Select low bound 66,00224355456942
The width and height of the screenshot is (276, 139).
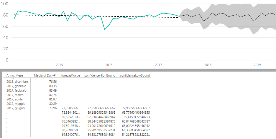(x=136, y=126)
